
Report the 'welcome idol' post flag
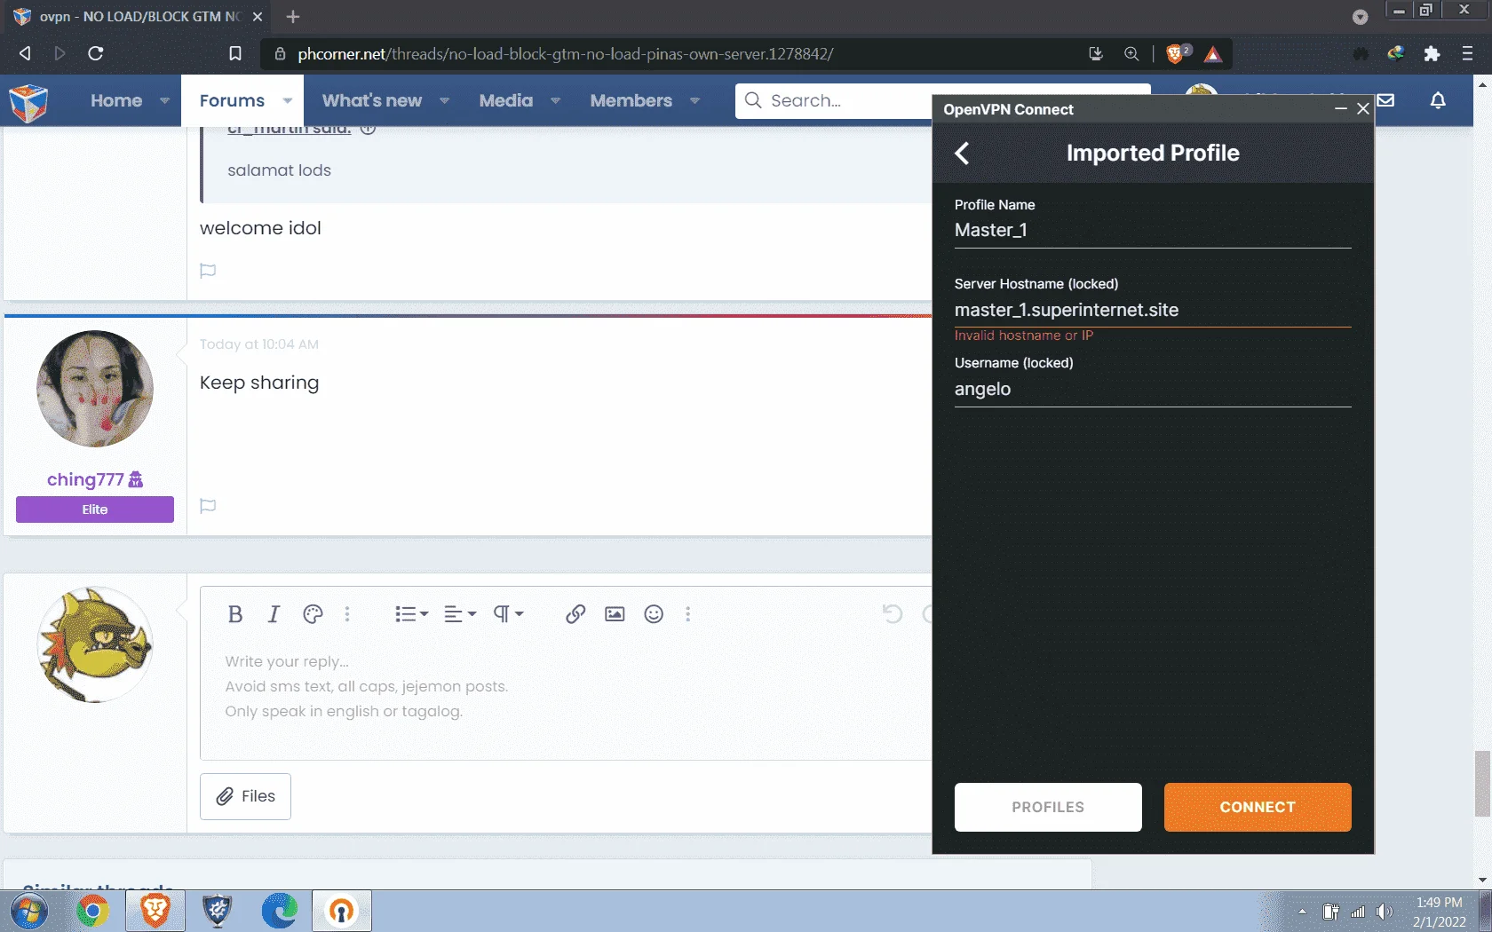[x=208, y=271]
